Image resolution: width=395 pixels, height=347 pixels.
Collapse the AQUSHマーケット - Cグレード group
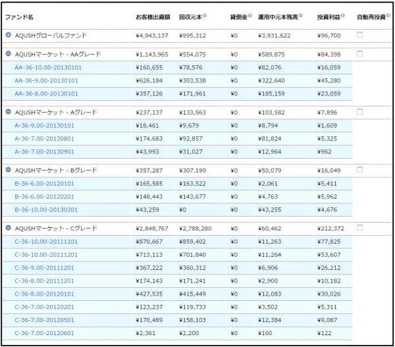pos(9,228)
